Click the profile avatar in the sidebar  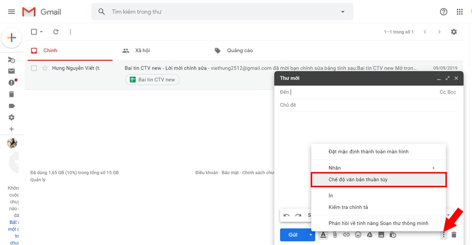pyautogui.click(x=12, y=143)
